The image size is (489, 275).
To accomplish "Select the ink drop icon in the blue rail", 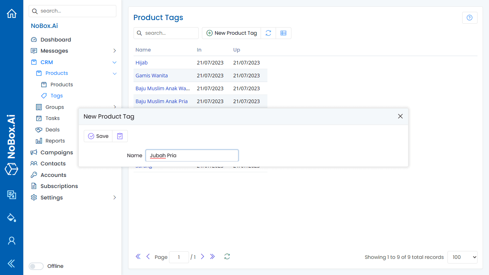I will [x=11, y=217].
